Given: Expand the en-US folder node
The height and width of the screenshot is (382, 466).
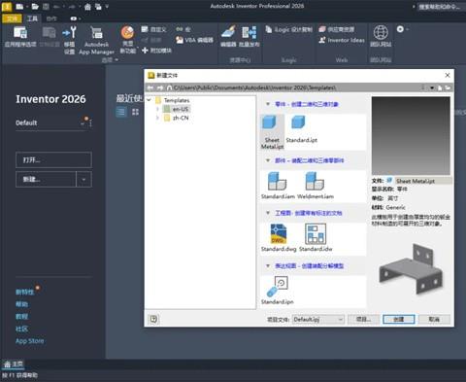Looking at the screenshot, I should point(158,109).
